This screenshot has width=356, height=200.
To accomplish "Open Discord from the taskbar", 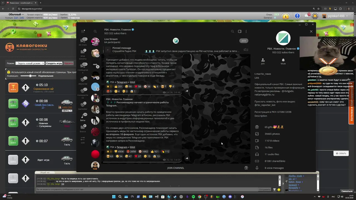I will pyautogui.click(x=230, y=197).
